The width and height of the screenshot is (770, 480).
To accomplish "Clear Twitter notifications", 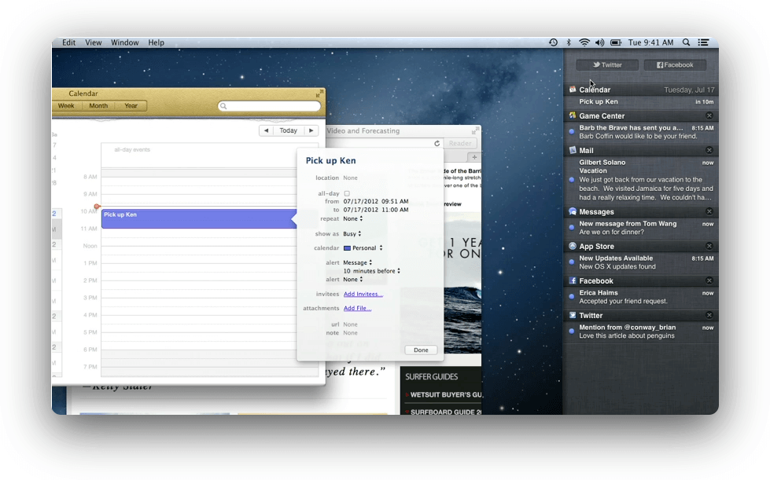I will click(x=709, y=315).
